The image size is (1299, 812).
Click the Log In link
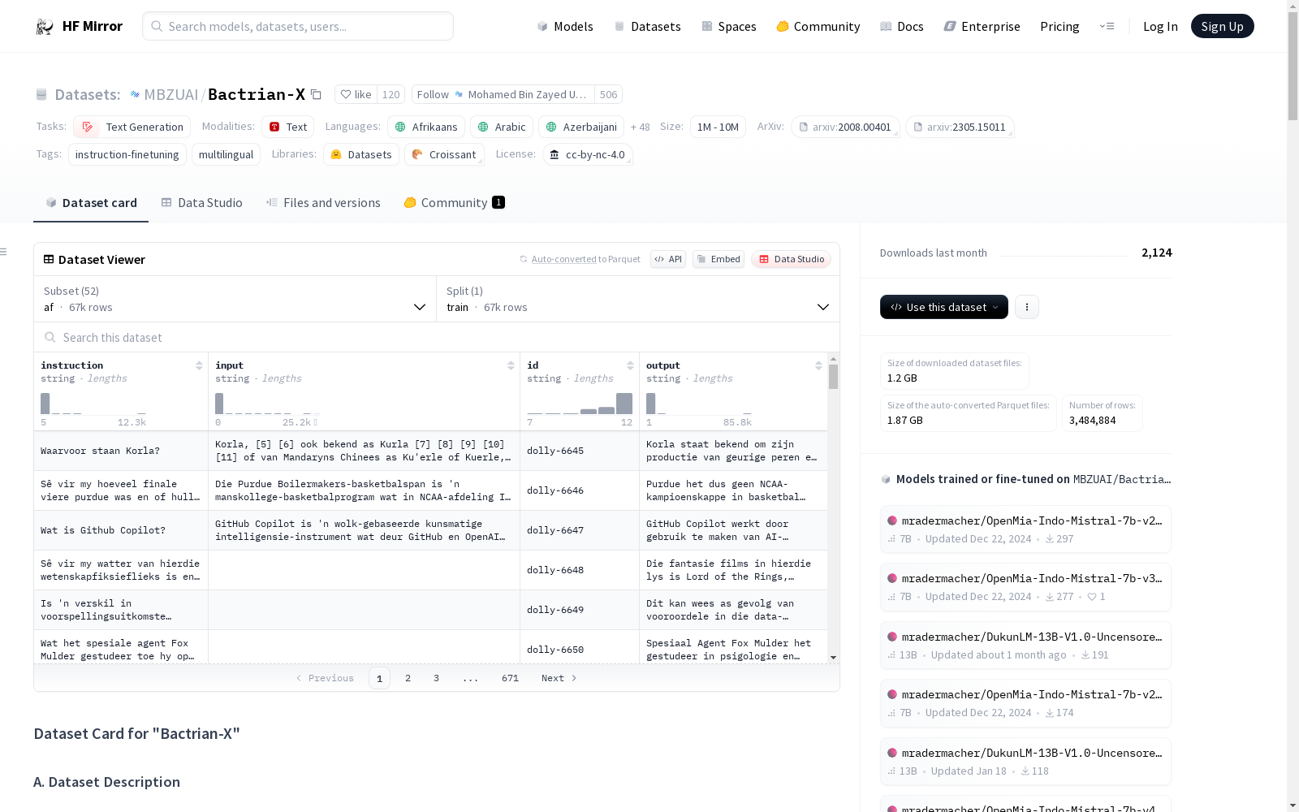[x=1160, y=26]
